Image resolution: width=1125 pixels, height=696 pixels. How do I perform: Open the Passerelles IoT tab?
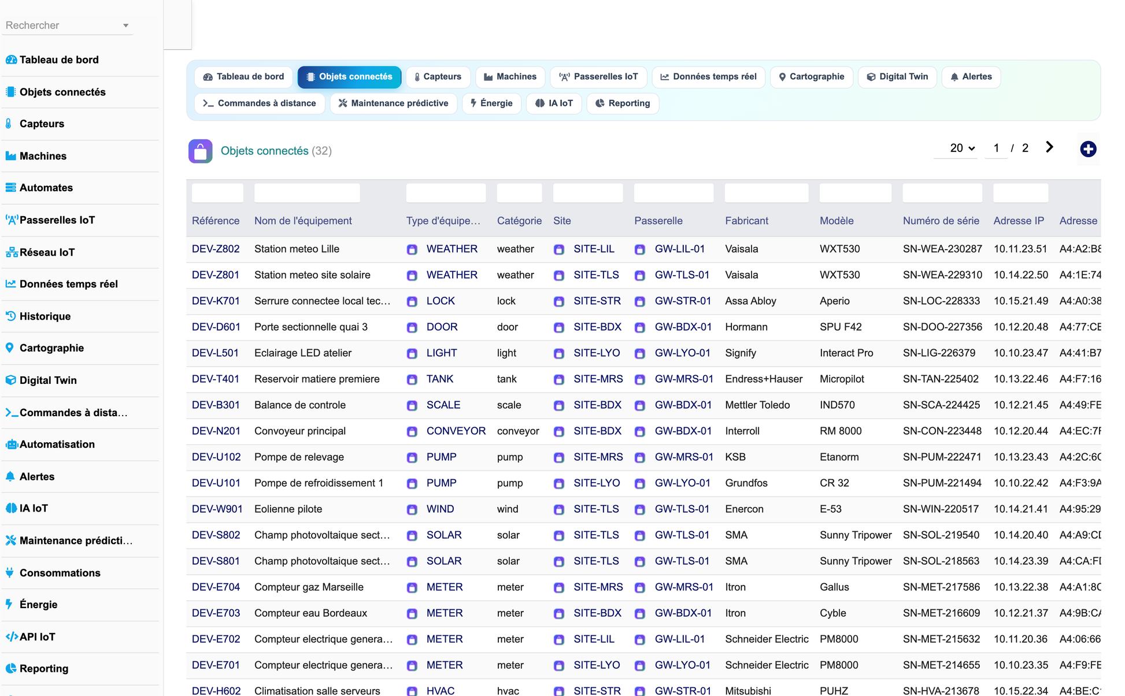598,77
